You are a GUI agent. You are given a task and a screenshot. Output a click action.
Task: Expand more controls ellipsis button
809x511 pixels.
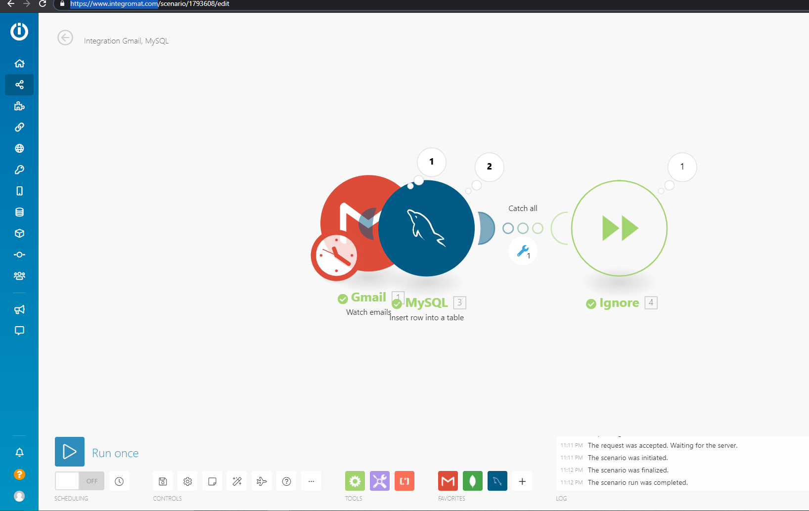(x=311, y=481)
